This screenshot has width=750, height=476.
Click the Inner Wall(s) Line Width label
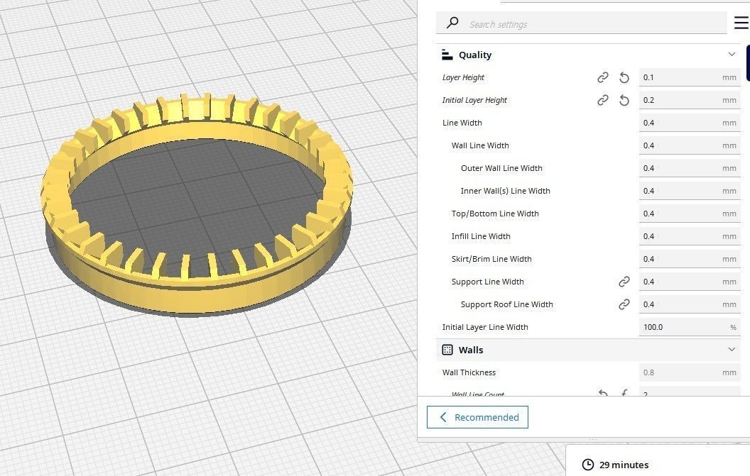[x=505, y=191]
